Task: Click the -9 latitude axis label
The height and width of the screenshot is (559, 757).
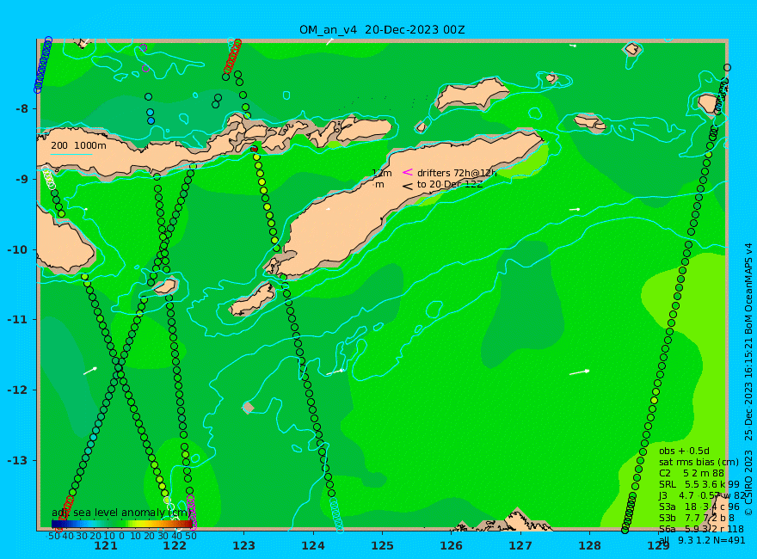Action: 22,179
